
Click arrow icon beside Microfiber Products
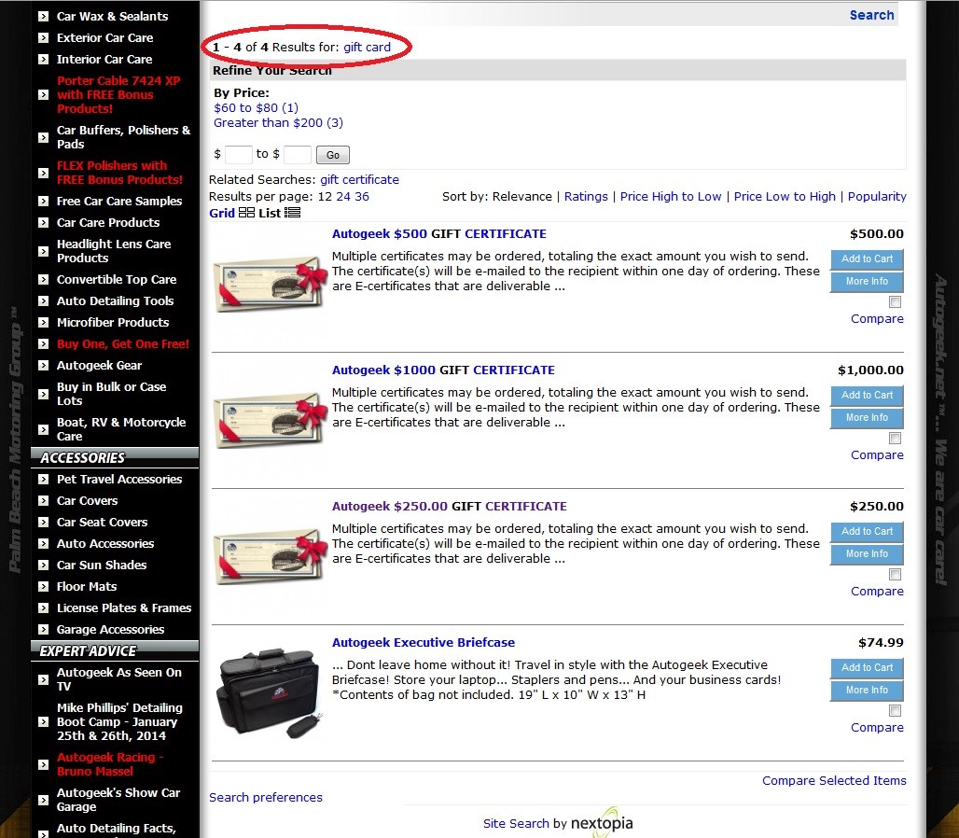click(x=44, y=322)
